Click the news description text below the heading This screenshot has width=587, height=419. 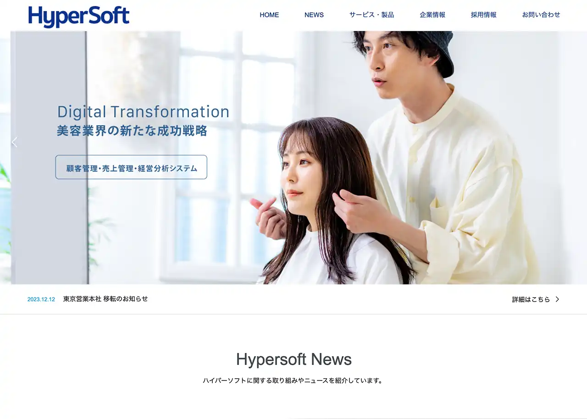[293, 380]
